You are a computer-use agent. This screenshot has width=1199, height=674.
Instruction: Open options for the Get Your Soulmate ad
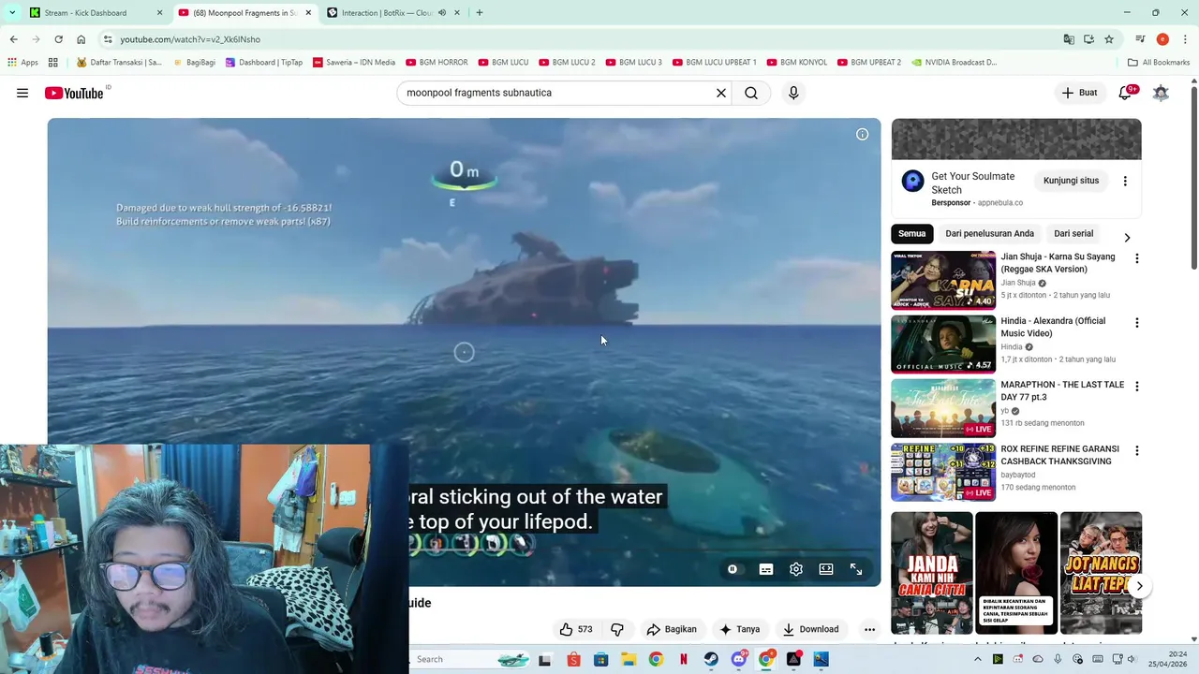click(1125, 181)
